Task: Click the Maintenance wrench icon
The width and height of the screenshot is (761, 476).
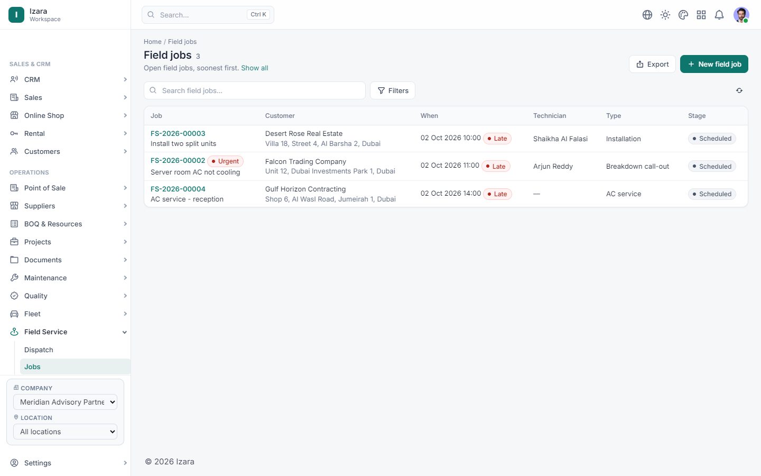Action: click(14, 278)
